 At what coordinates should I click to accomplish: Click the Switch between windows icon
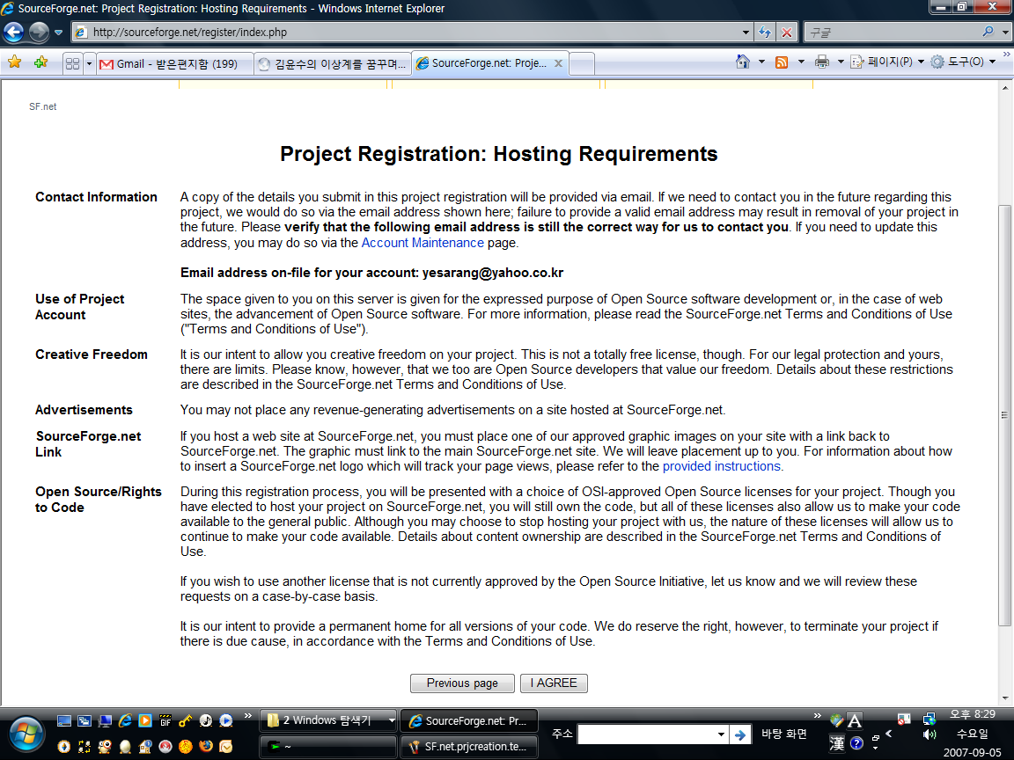(x=84, y=720)
